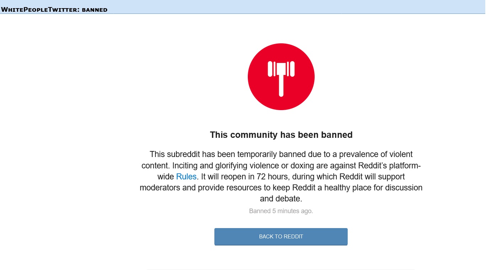Screen dimensions: 497x270
Task: Click the gavel handle in red badge
Action: point(281,85)
